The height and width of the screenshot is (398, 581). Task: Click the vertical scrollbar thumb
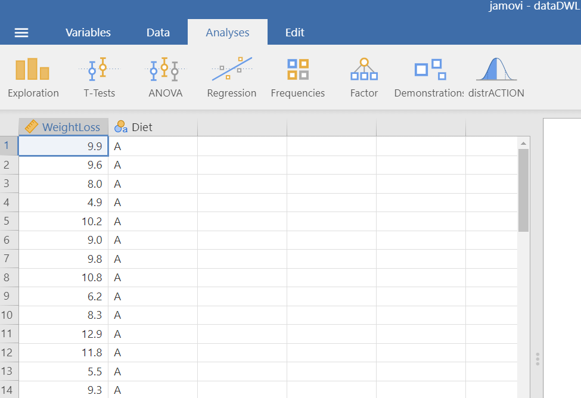[x=524, y=189]
